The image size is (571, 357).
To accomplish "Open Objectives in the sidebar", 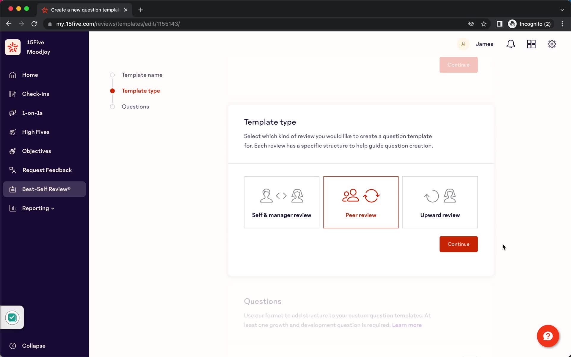I will (x=37, y=151).
